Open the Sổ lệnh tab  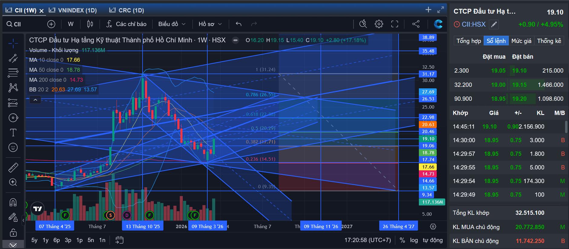pyautogui.click(x=496, y=41)
